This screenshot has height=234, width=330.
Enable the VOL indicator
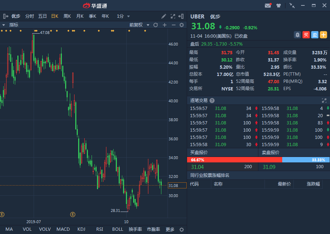point(27,229)
